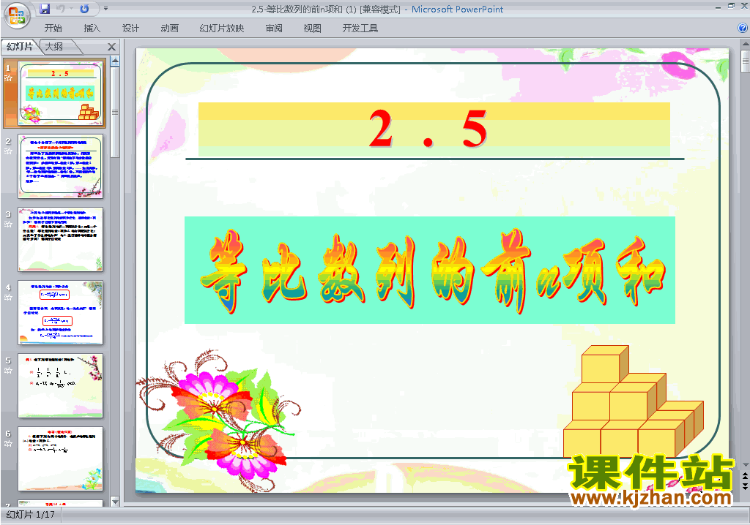
Task: Select slide 5 thumbnail
Action: (x=60, y=385)
